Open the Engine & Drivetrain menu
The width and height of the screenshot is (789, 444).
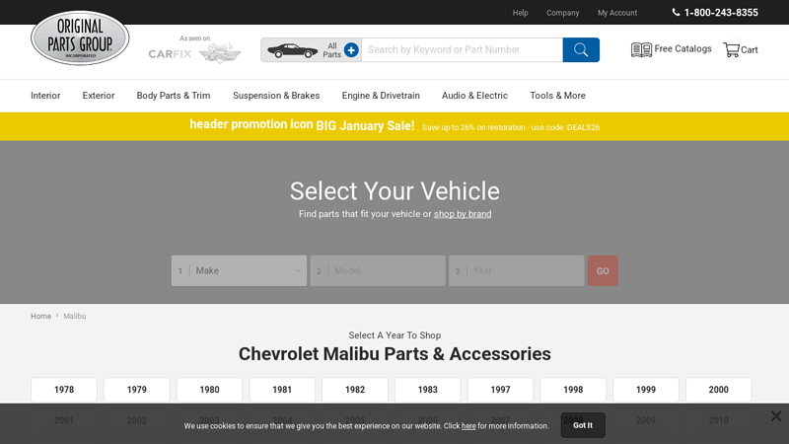pyautogui.click(x=381, y=96)
